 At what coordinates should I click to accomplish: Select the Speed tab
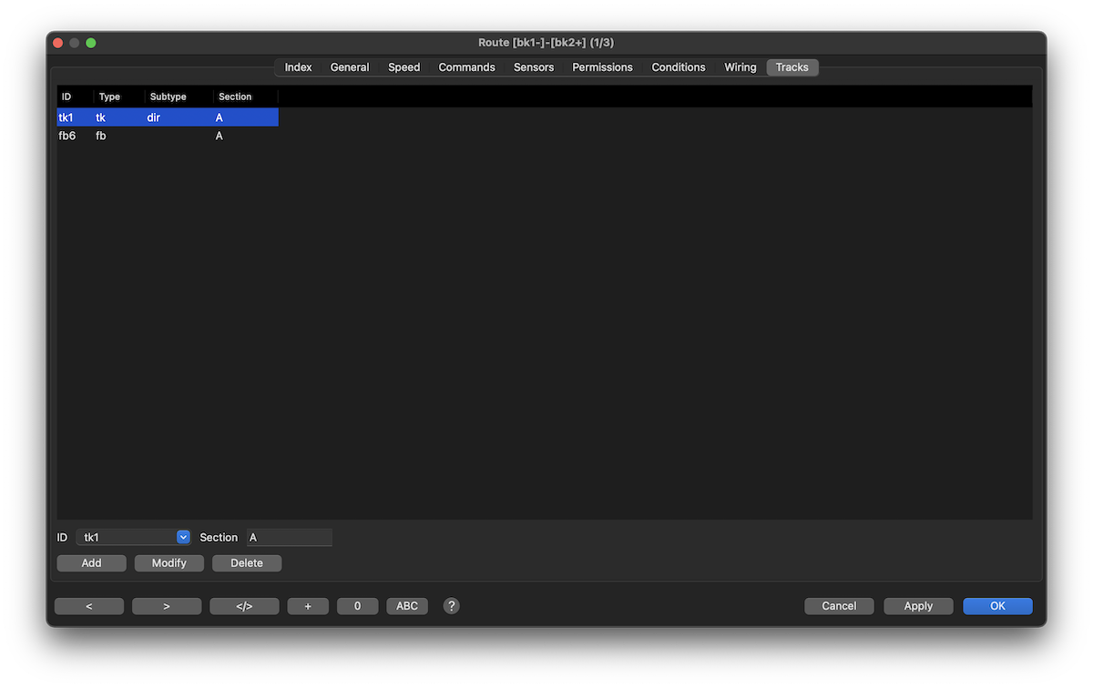pyautogui.click(x=403, y=67)
